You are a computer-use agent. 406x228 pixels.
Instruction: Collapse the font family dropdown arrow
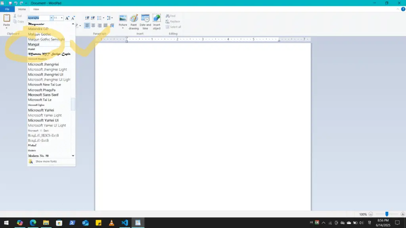[51, 18]
